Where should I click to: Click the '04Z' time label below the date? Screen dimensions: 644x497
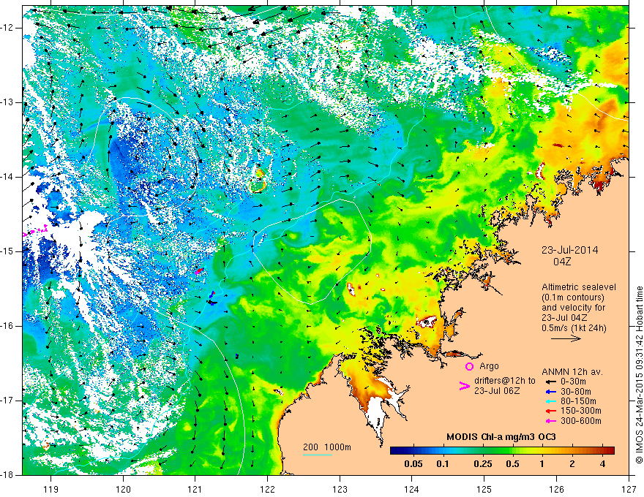[562, 262]
